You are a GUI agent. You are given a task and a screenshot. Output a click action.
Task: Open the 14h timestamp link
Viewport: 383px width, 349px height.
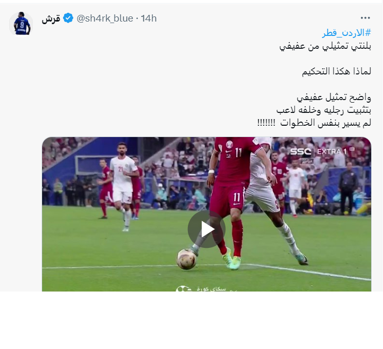149,18
